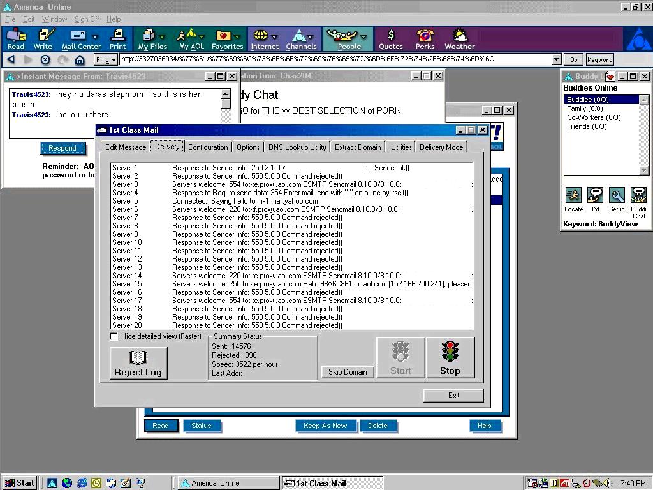Open the Find dropdown
Image resolution: width=653 pixels, height=490 pixels.
point(105,59)
